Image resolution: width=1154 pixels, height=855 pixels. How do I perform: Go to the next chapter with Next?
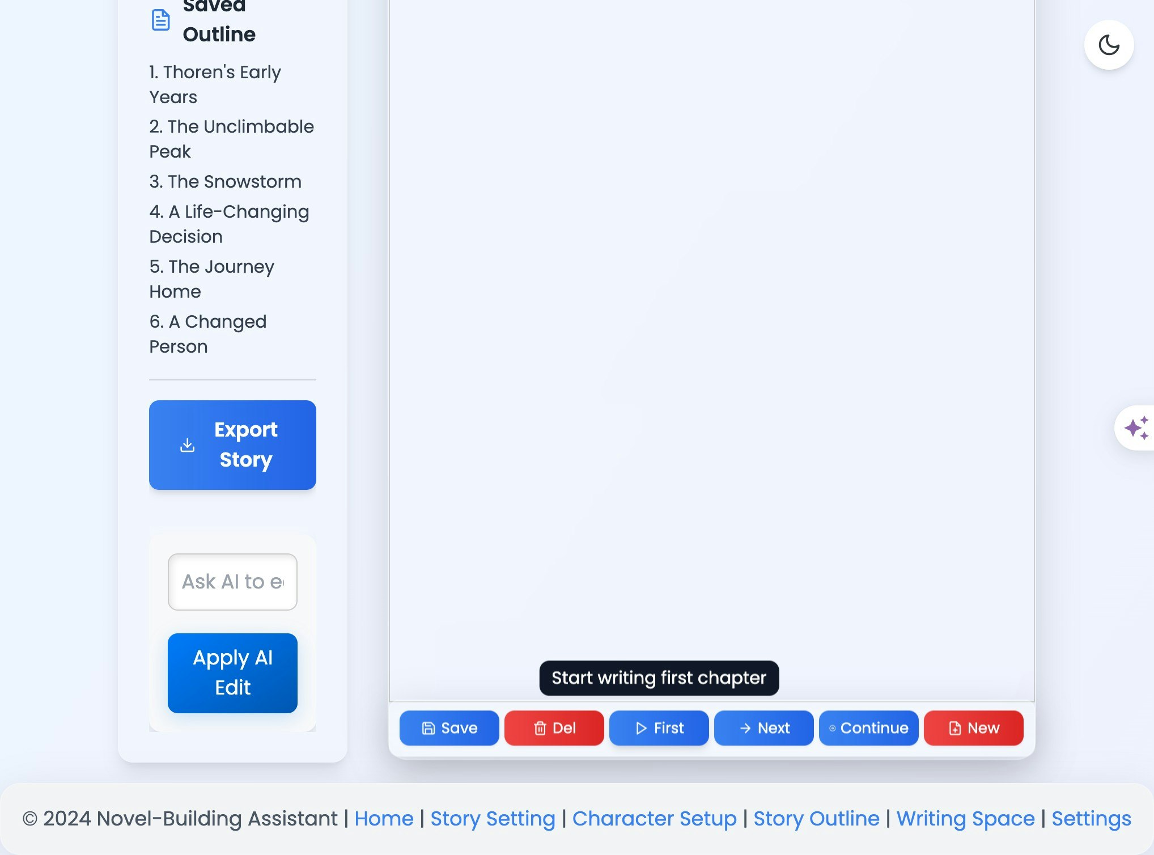coord(763,728)
